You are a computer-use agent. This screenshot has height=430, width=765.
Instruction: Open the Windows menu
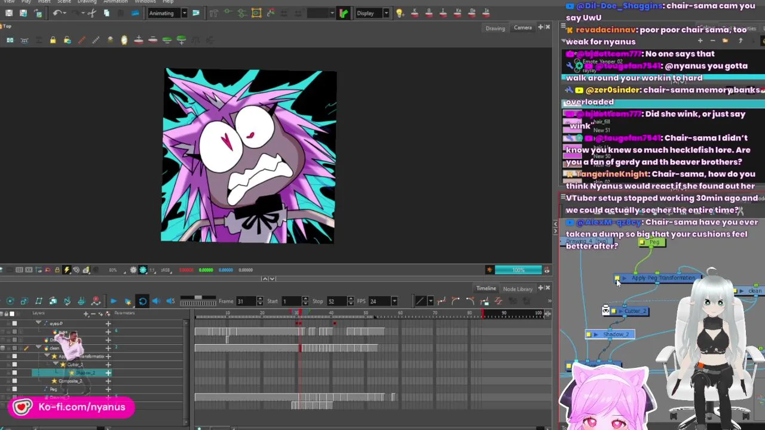click(x=145, y=2)
